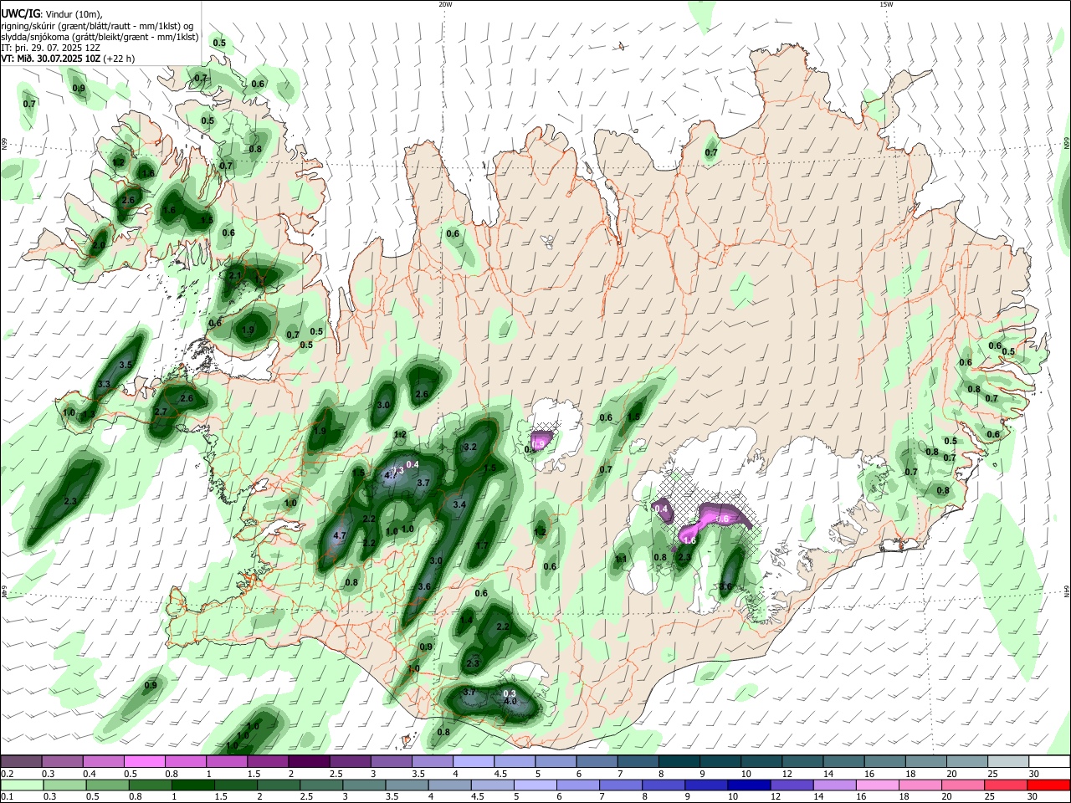Click the 2.7 precipitation value on the map
1071x803 pixels.
pos(161,412)
